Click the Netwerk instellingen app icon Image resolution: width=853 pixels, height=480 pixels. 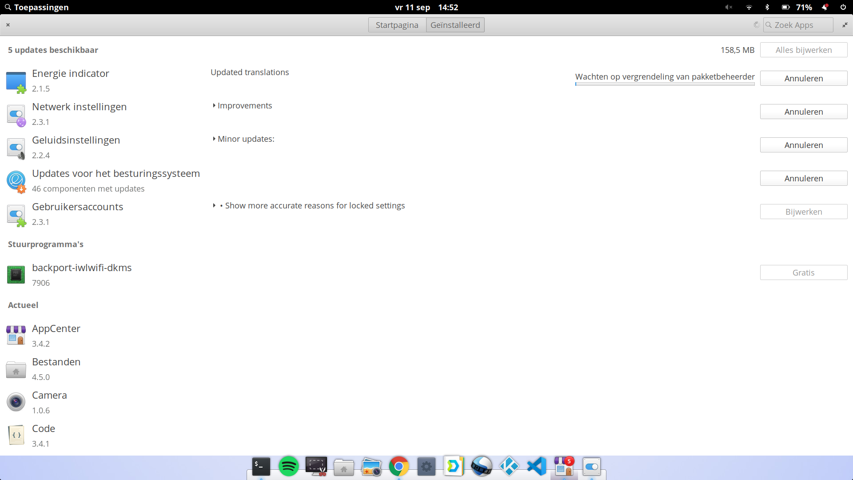pyautogui.click(x=16, y=115)
